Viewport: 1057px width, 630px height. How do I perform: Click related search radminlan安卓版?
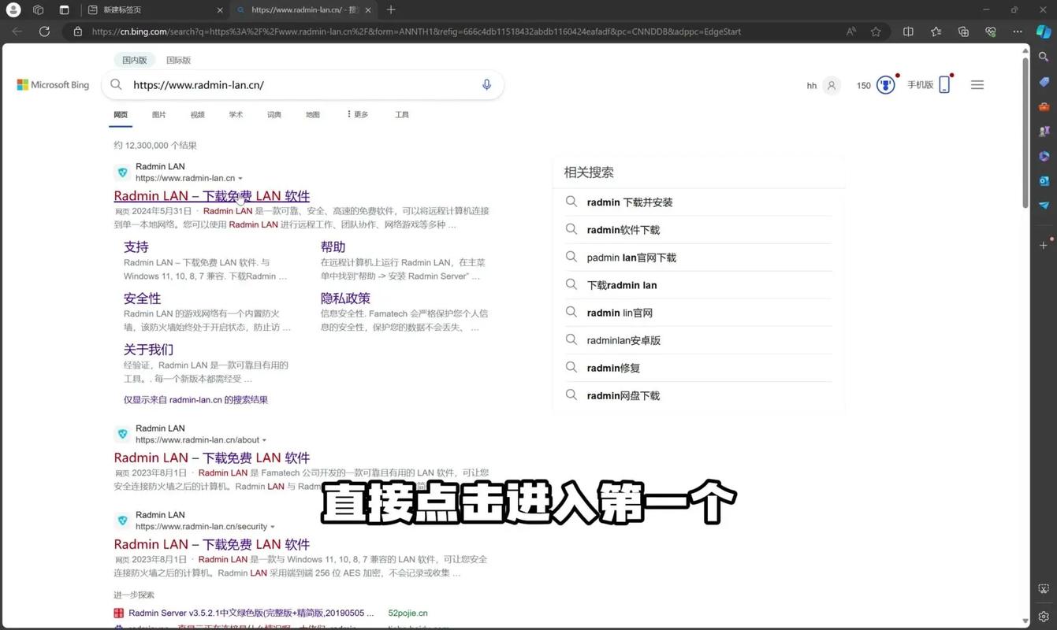(x=623, y=340)
